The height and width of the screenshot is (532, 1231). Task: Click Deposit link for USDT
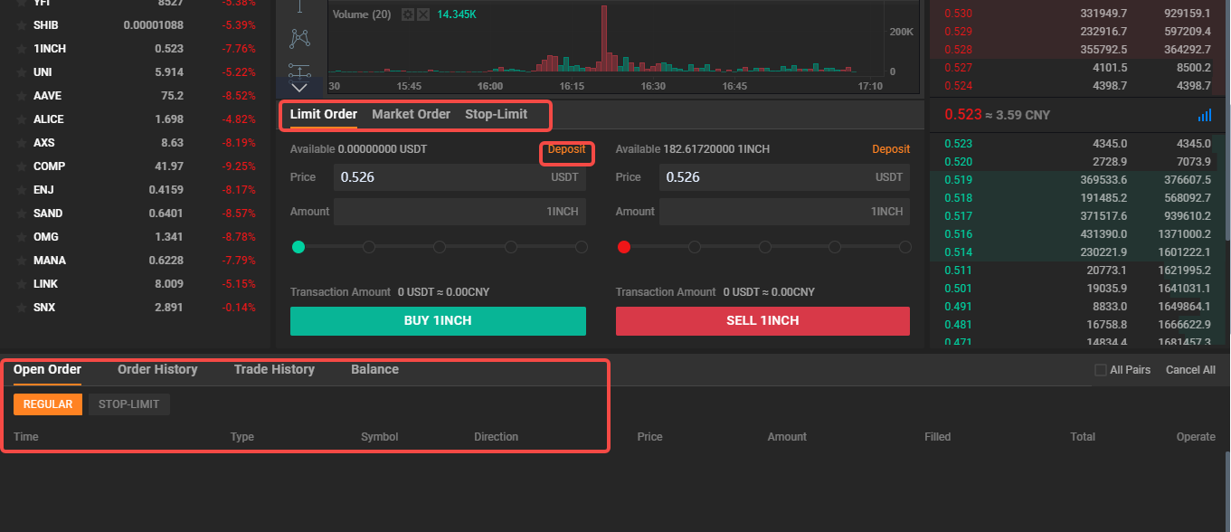566,149
